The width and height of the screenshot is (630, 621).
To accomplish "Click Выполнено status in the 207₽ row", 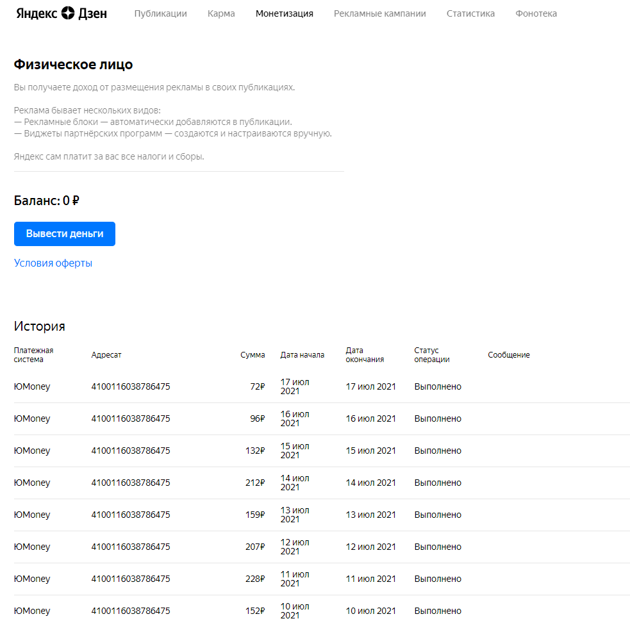I will click(x=438, y=547).
